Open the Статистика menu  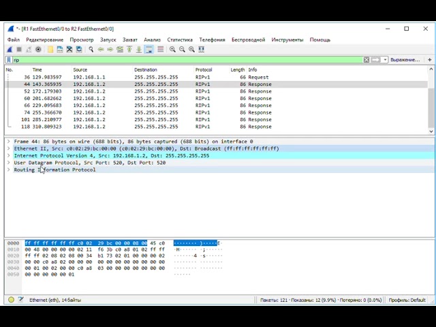(x=180, y=40)
